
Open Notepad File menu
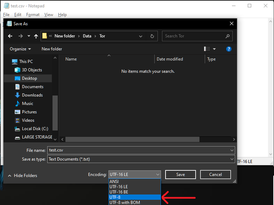[6, 15]
